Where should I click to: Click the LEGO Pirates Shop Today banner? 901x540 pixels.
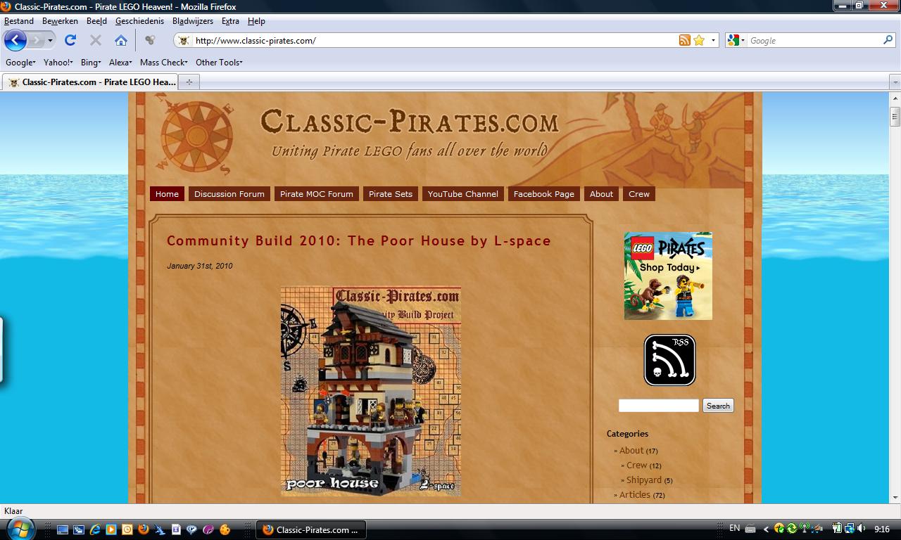click(668, 276)
